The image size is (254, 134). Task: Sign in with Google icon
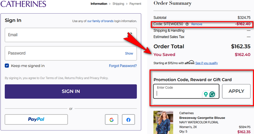tap(111, 119)
